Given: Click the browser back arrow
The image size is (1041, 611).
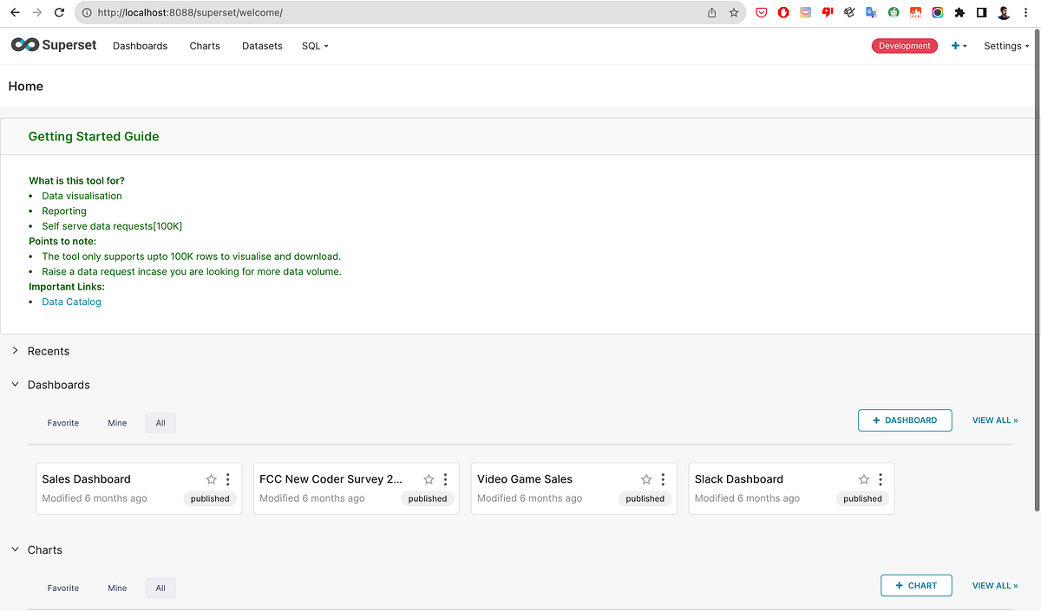Looking at the screenshot, I should click(14, 12).
